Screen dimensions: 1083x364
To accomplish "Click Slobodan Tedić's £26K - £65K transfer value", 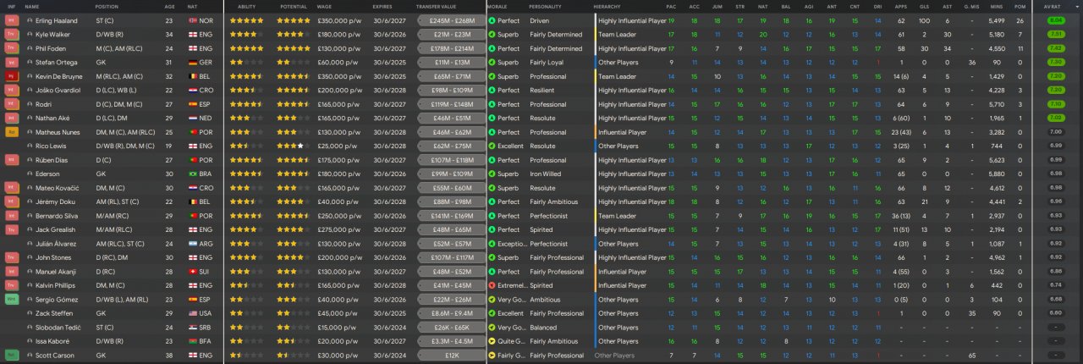I will (x=452, y=328).
